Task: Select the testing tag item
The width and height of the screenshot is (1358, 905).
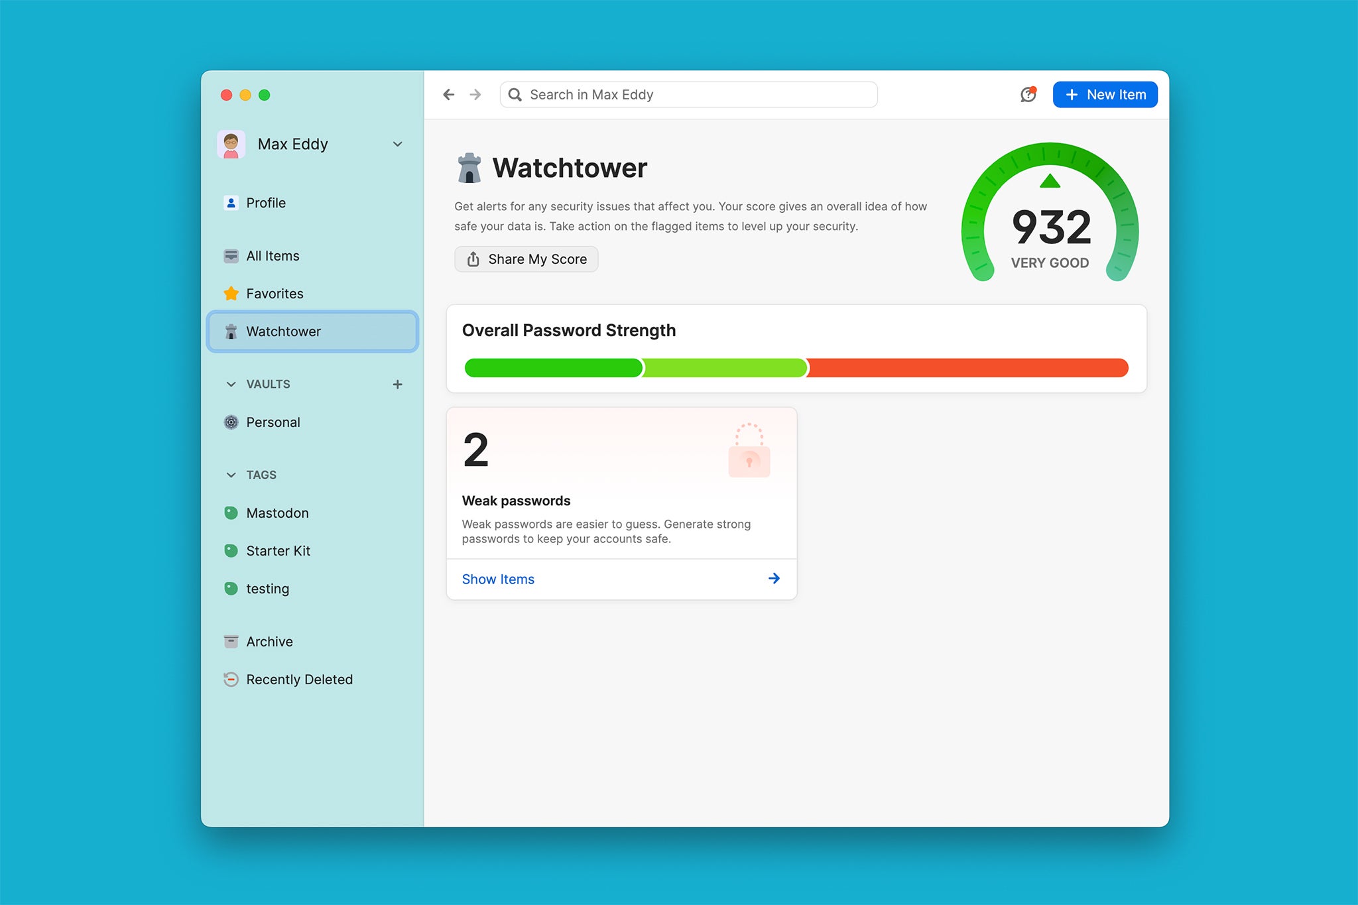Action: (267, 588)
